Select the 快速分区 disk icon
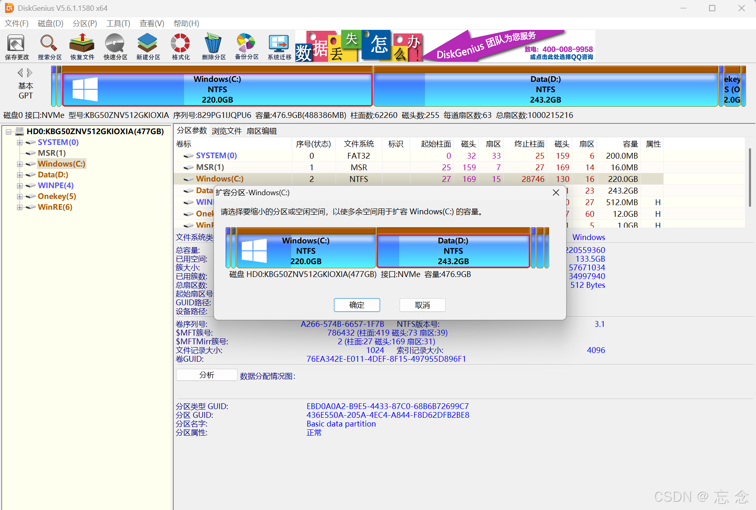Screen dimensions: 756x510 pos(115,47)
